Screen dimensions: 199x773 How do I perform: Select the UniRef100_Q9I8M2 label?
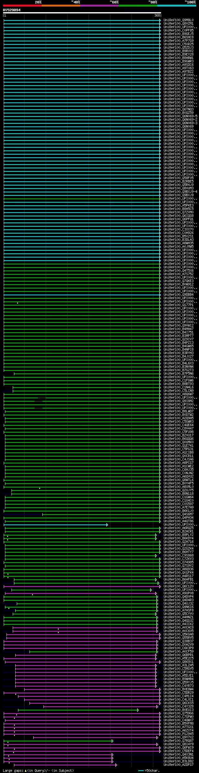coord(178,401)
